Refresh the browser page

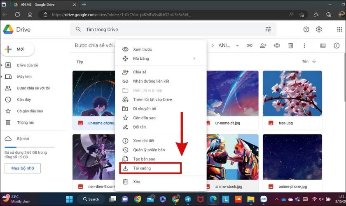pyautogui.click(x=17, y=14)
